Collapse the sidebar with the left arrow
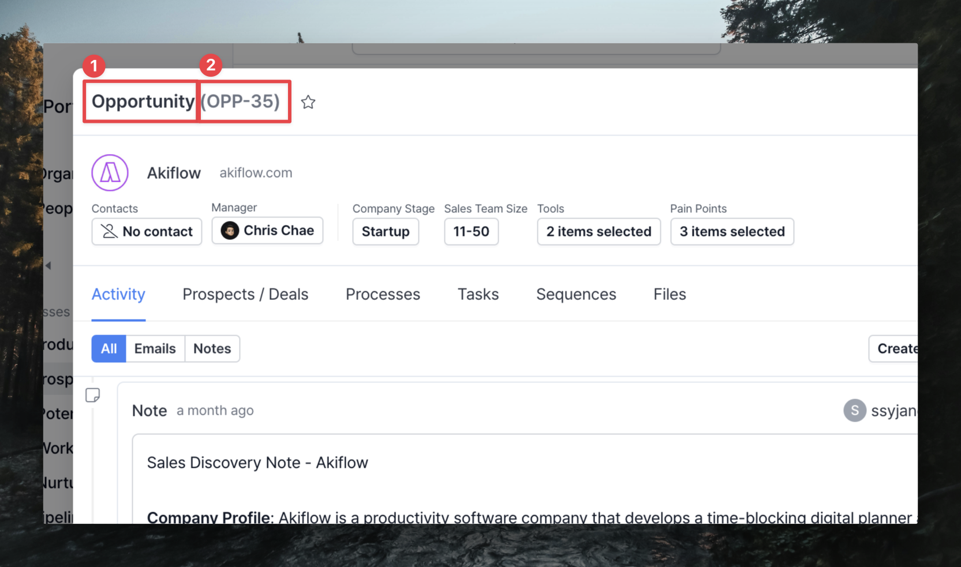 pyautogui.click(x=48, y=265)
